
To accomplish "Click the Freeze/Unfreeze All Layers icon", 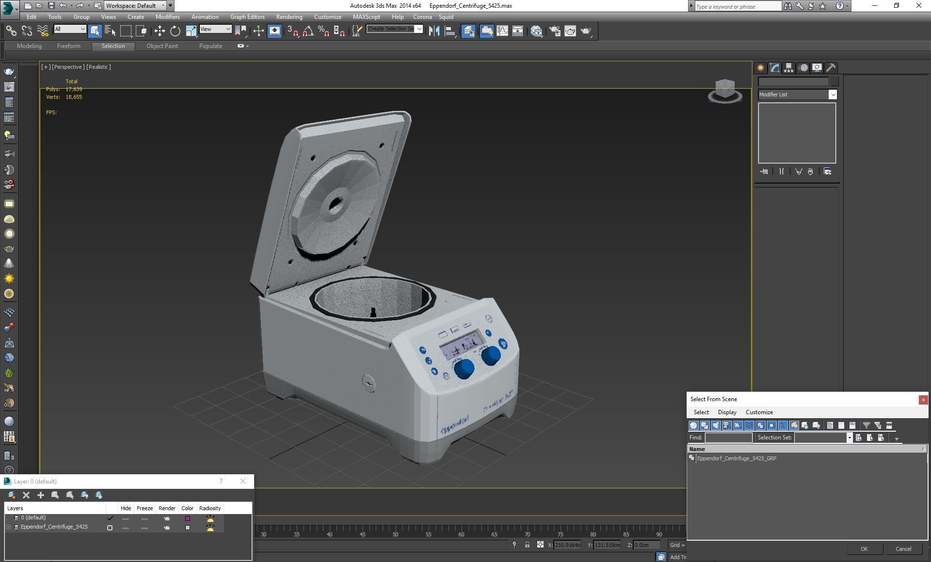I will 99,495.
